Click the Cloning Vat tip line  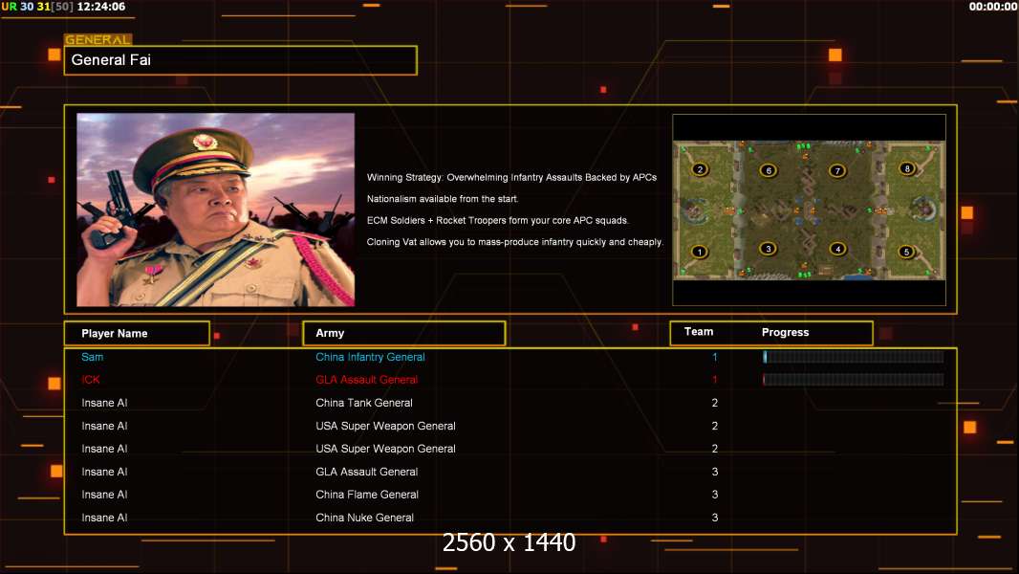[x=514, y=242]
